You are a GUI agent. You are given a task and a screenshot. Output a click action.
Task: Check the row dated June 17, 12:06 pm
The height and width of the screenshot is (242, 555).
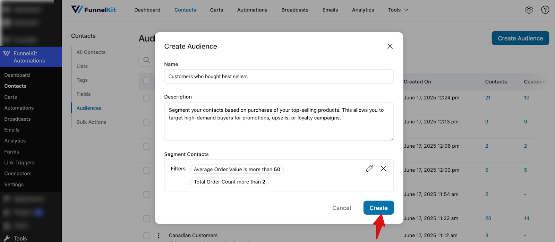click(x=147, y=146)
